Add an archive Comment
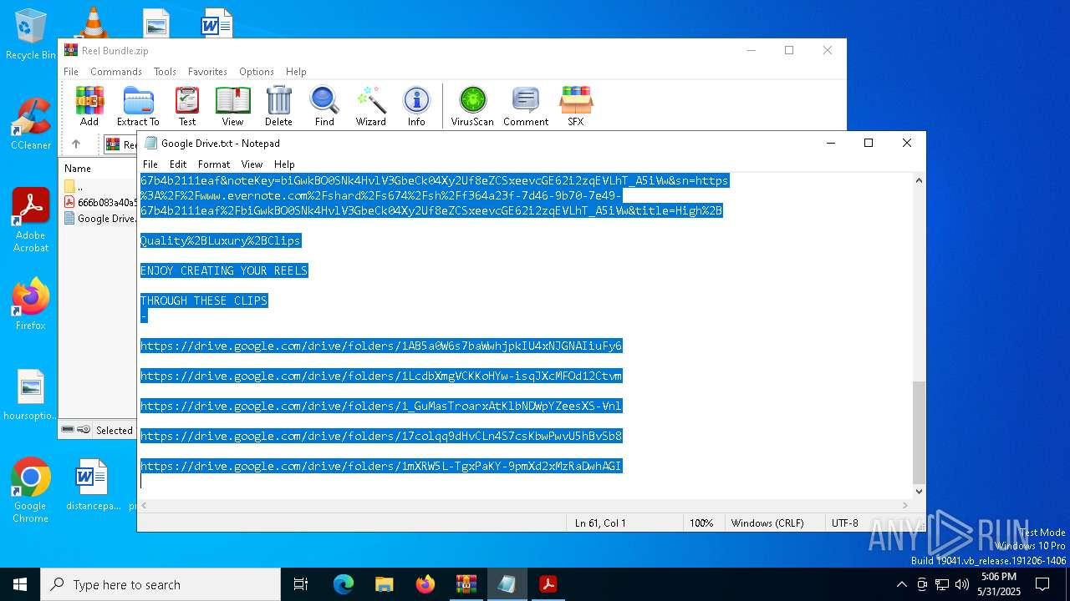This screenshot has height=601, width=1070. (x=526, y=106)
